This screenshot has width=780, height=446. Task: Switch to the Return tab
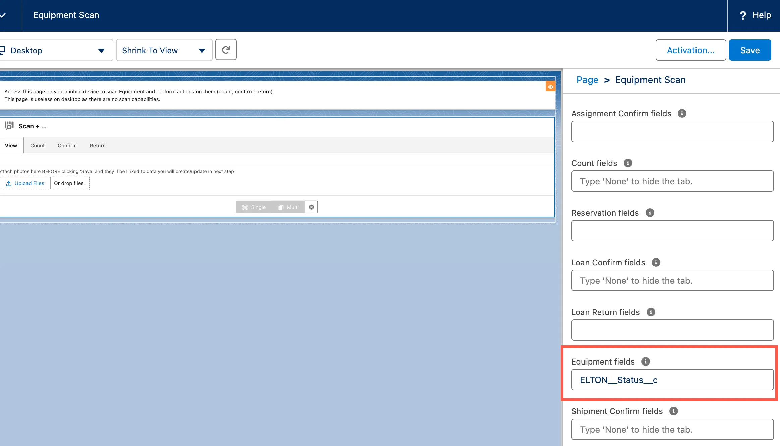pyautogui.click(x=98, y=145)
